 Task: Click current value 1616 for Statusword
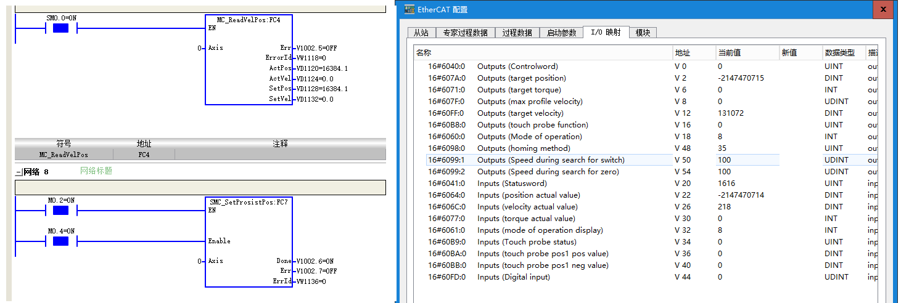(726, 184)
